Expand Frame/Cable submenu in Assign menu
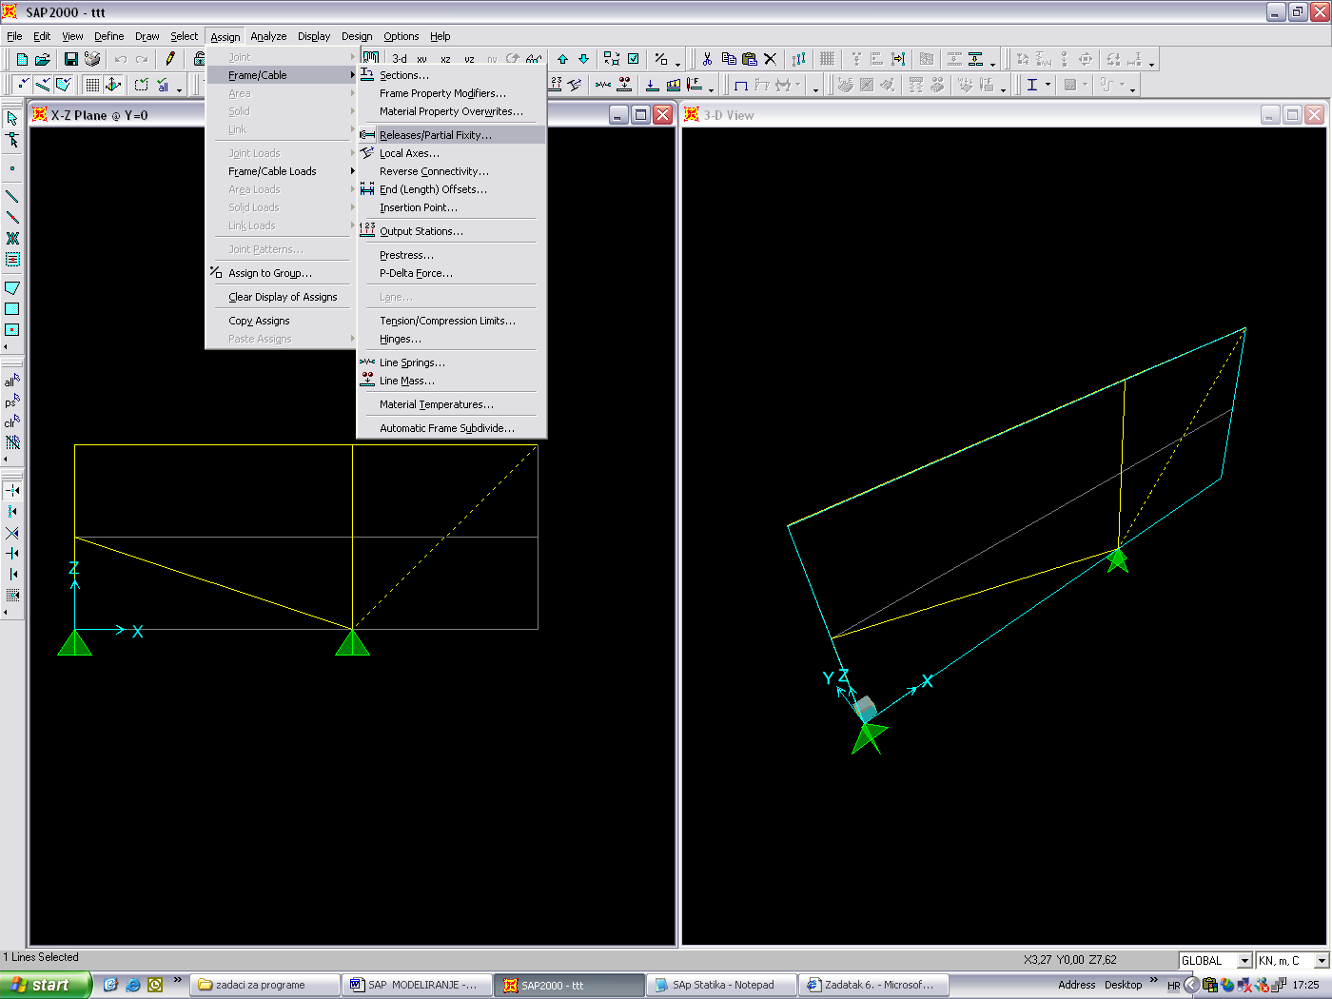This screenshot has height=999, width=1332. coord(282,75)
